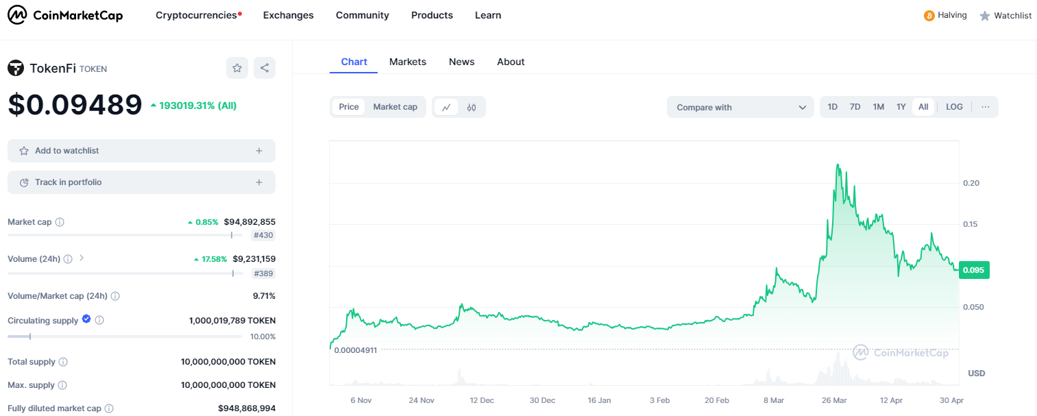Viewport: 1037px width, 416px height.
Task: Click the line chart icon
Action: (x=446, y=108)
